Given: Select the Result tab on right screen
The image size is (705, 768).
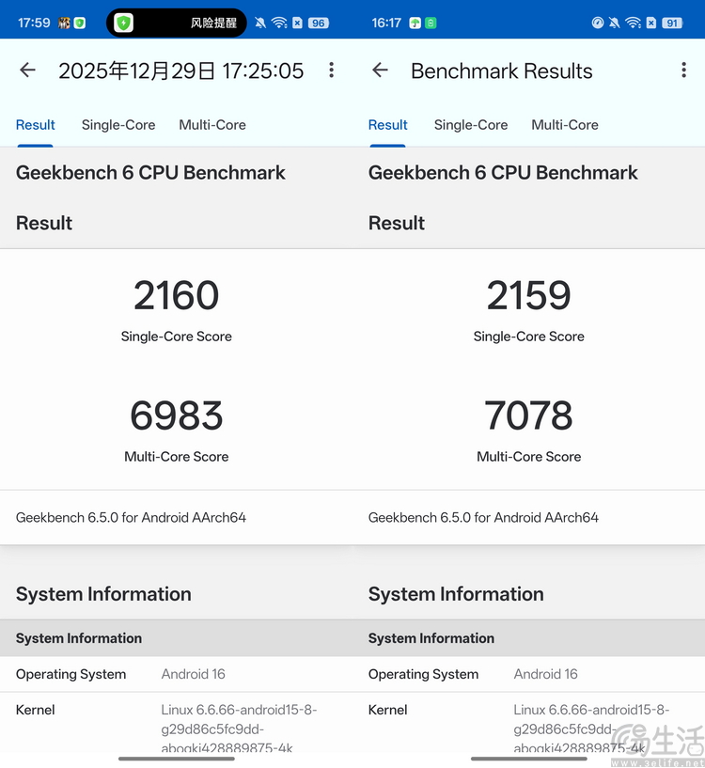Looking at the screenshot, I should point(387,125).
